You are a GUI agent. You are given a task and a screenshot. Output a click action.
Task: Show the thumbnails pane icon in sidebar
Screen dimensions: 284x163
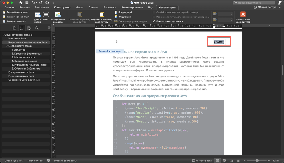14,28
